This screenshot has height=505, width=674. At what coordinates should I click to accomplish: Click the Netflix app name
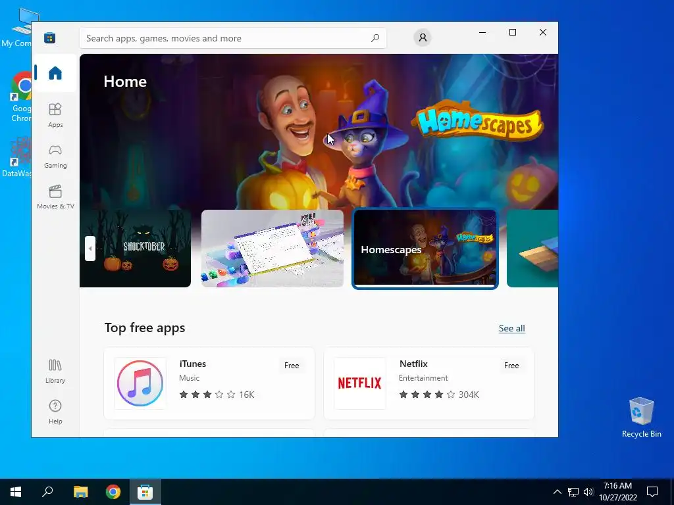(413, 364)
